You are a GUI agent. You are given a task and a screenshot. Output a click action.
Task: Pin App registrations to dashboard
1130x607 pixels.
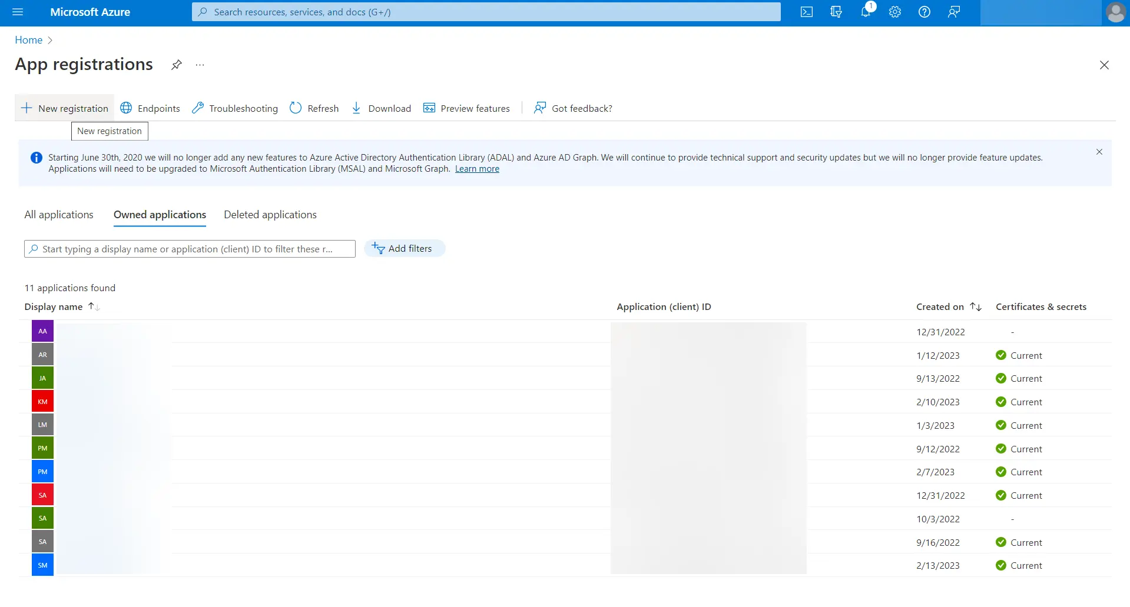(177, 65)
